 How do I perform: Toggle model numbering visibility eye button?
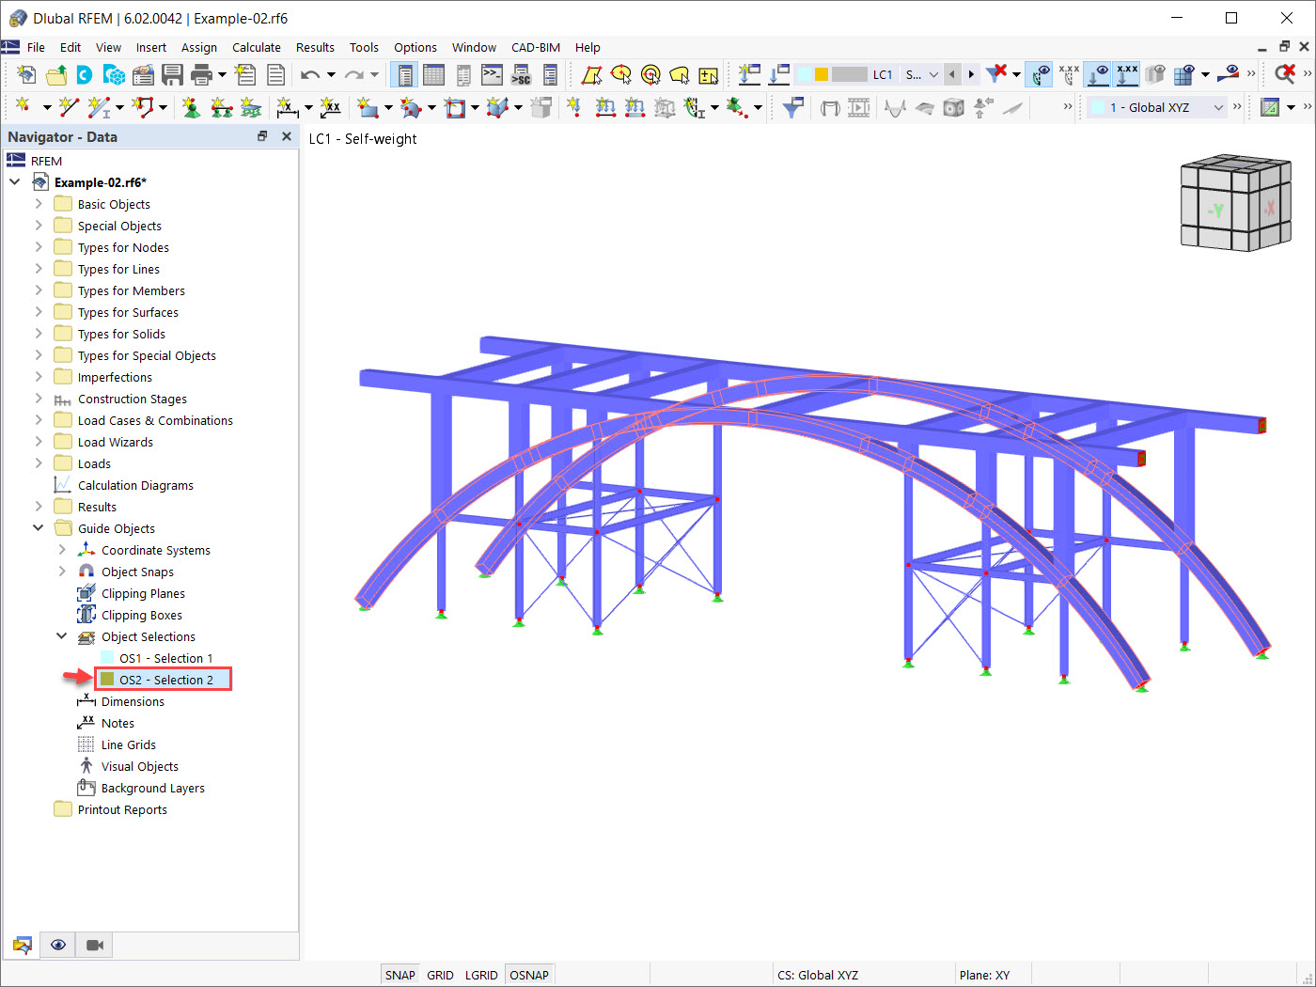[x=1039, y=74]
